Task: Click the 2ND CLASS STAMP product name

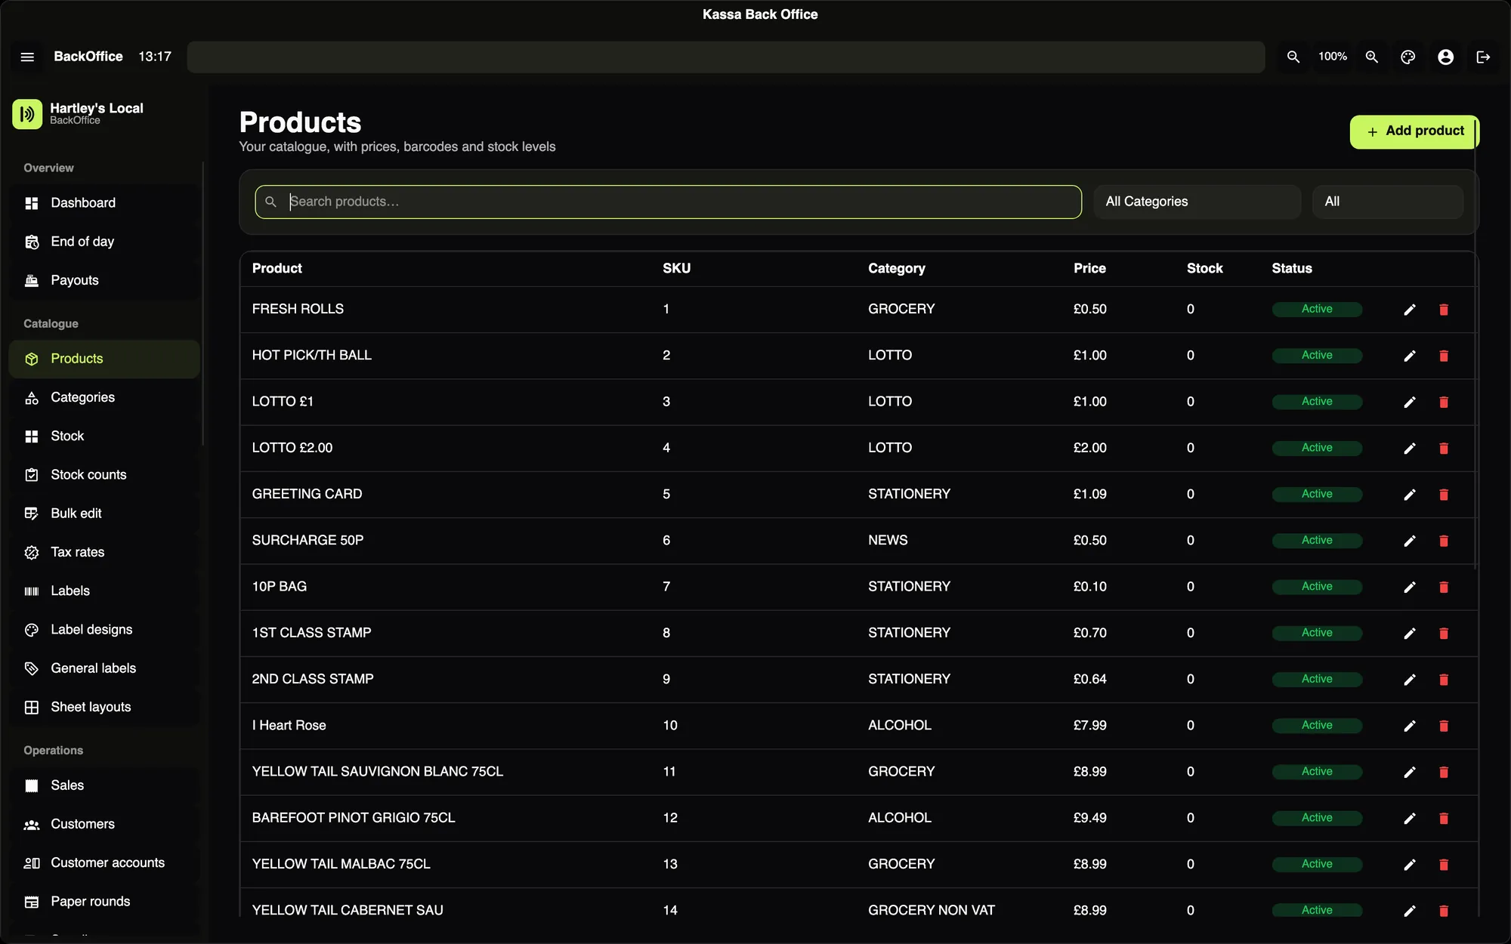Action: click(313, 679)
